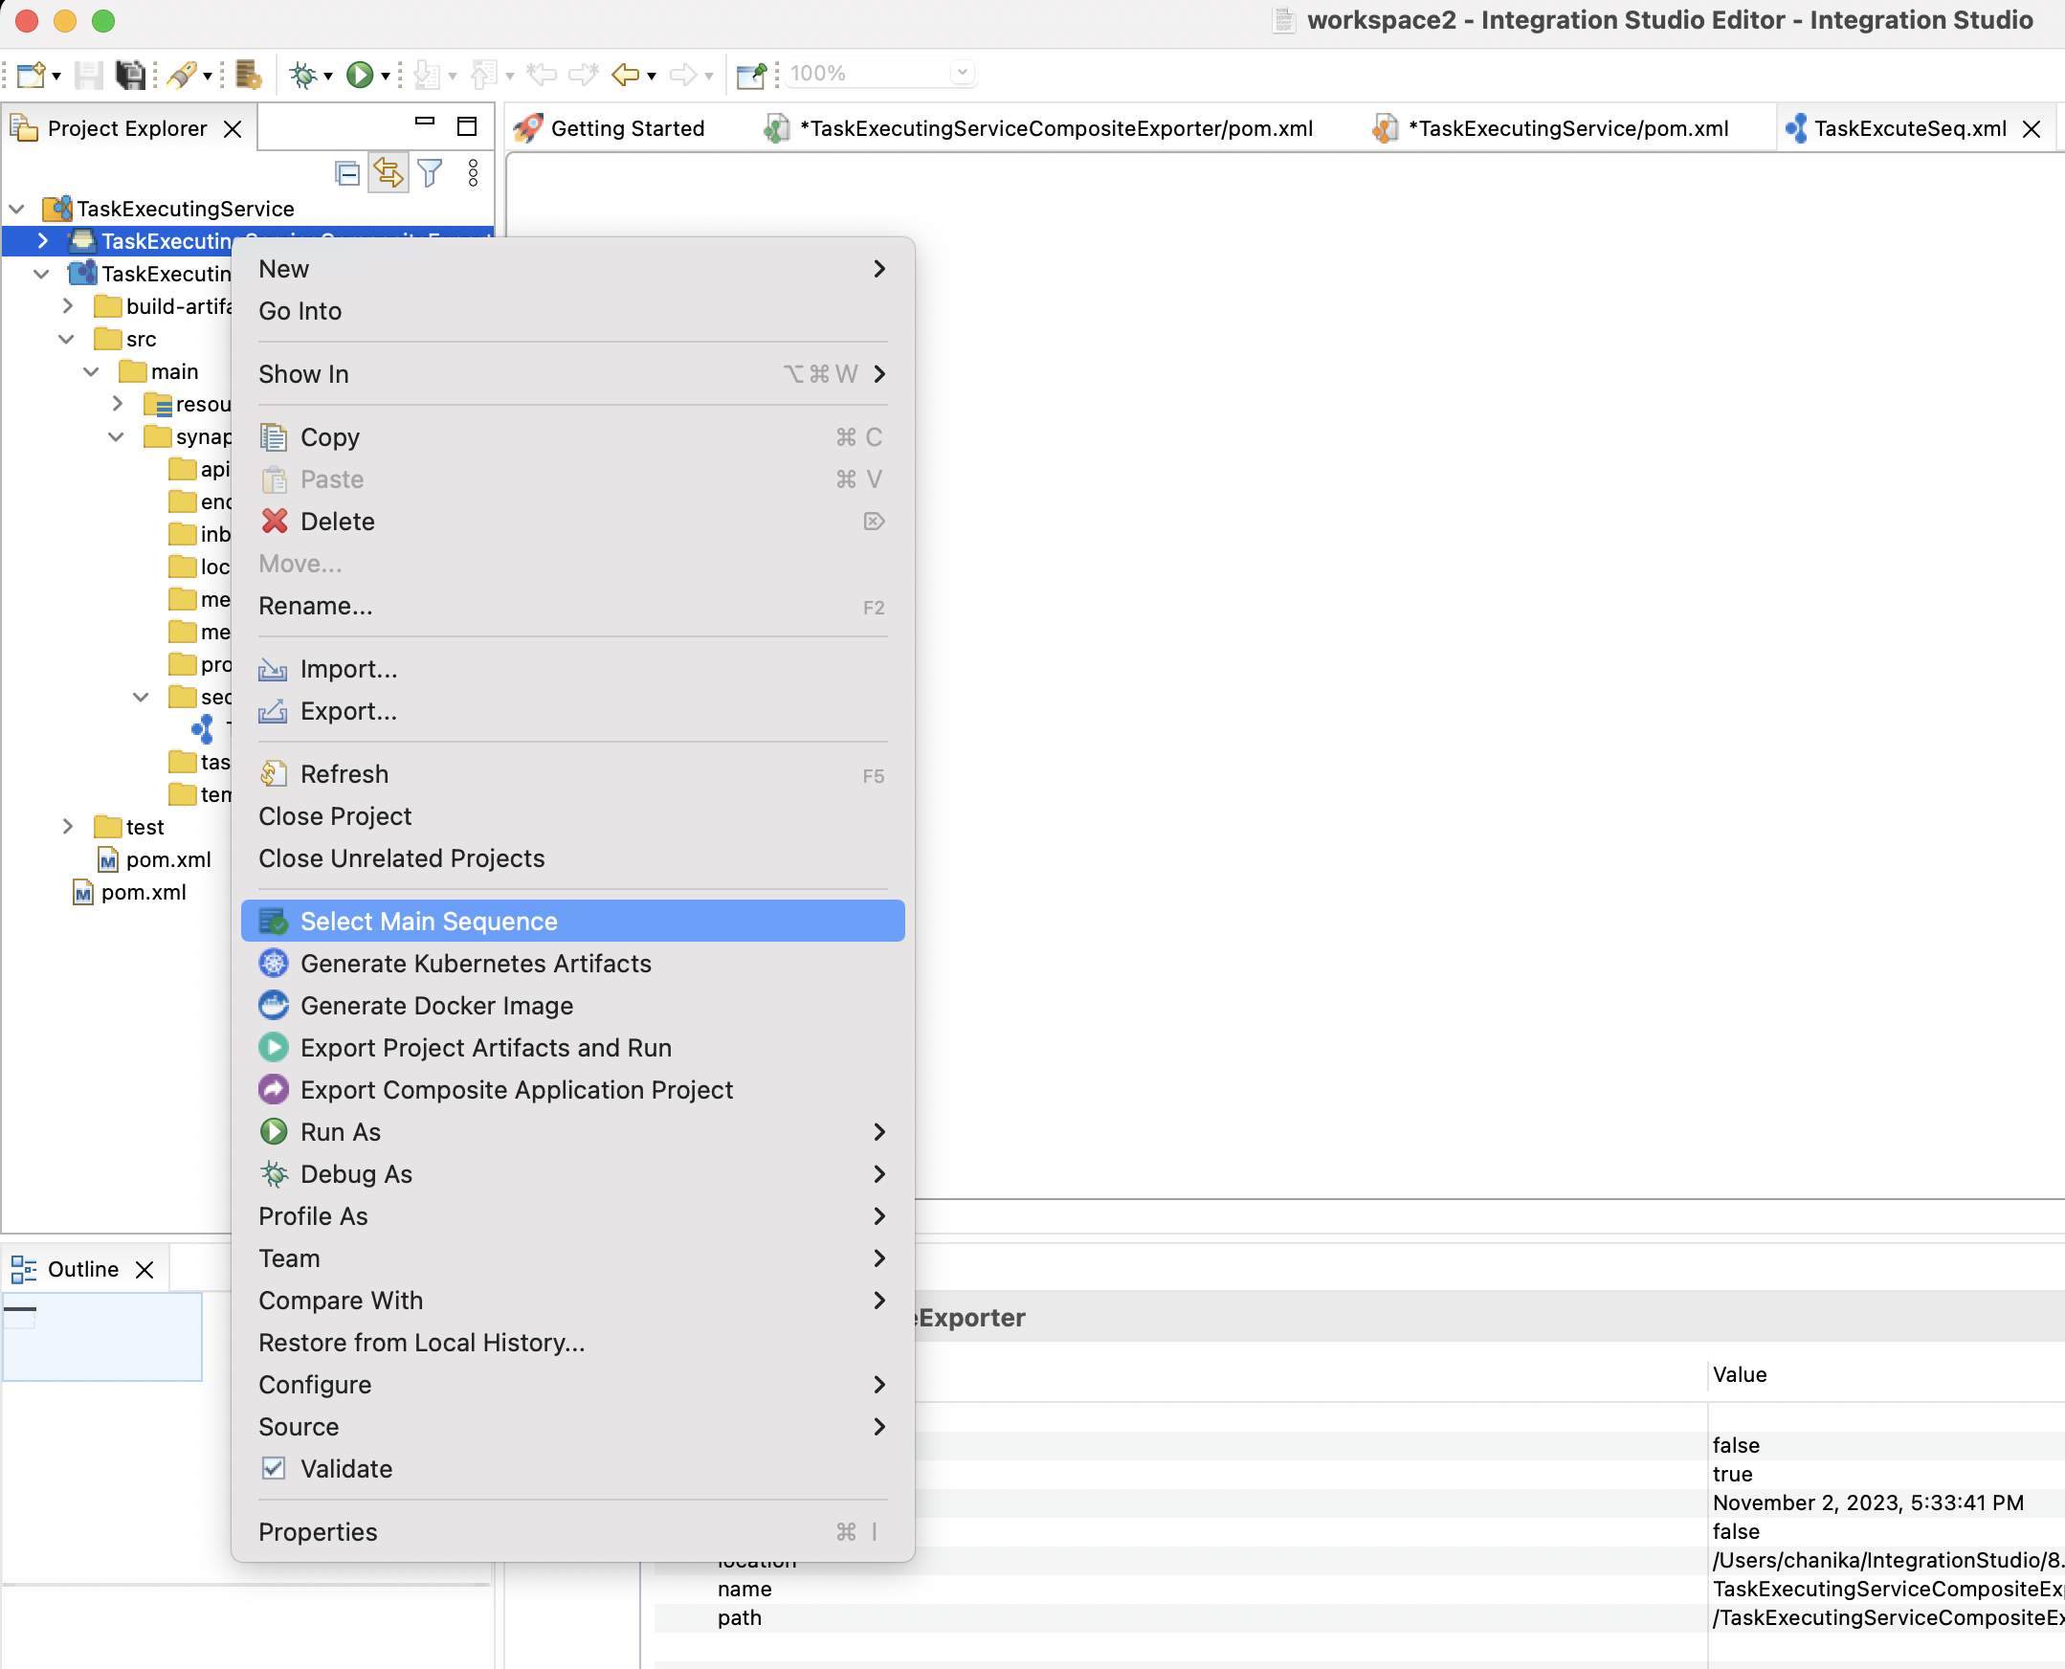Toggle the Validate checkbox menu item

click(573, 1469)
